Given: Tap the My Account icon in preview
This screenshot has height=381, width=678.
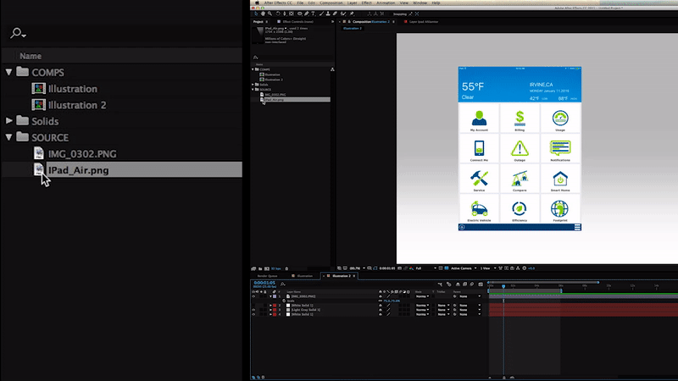Looking at the screenshot, I should click(x=480, y=118).
